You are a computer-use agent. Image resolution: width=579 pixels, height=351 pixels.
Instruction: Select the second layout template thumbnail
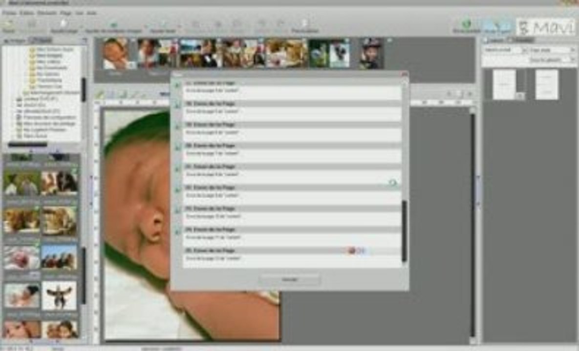coord(547,85)
